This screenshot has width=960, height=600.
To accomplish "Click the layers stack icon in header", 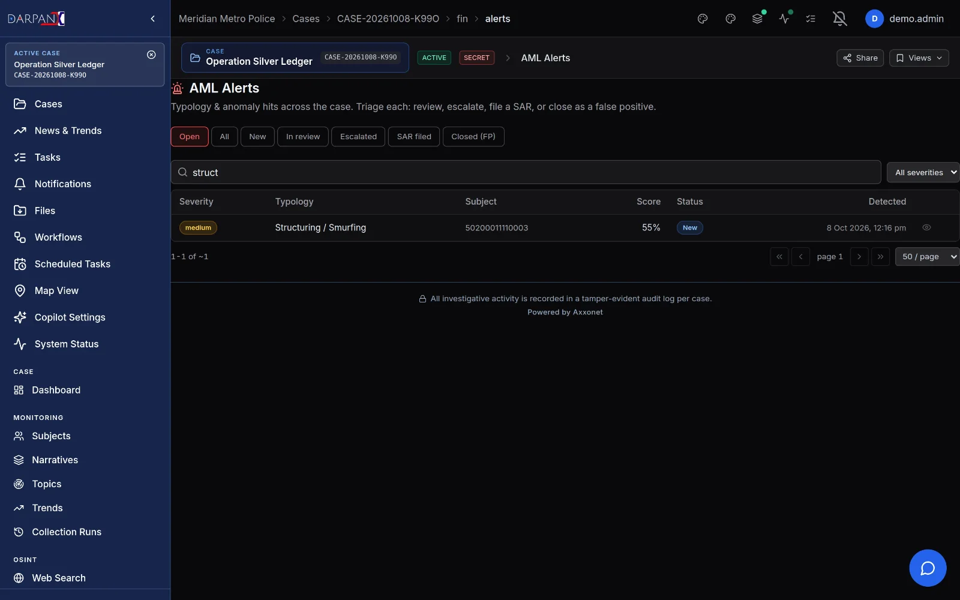I will tap(758, 19).
